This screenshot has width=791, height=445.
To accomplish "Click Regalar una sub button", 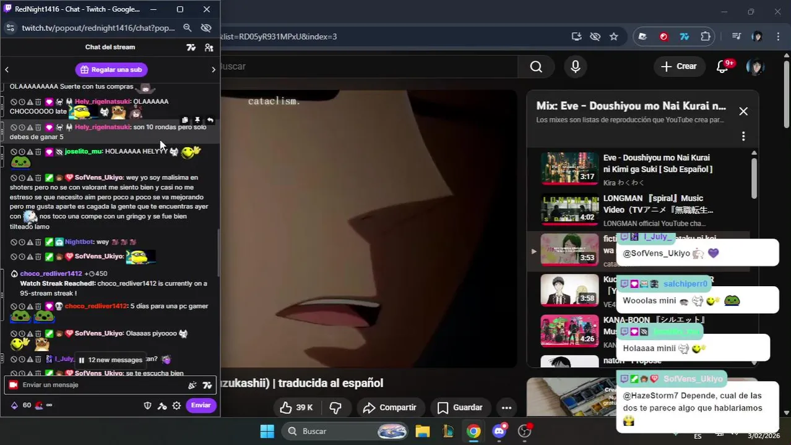I will point(112,70).
